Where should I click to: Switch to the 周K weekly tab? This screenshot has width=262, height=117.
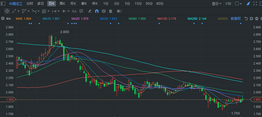pyautogui.click(x=62, y=4)
